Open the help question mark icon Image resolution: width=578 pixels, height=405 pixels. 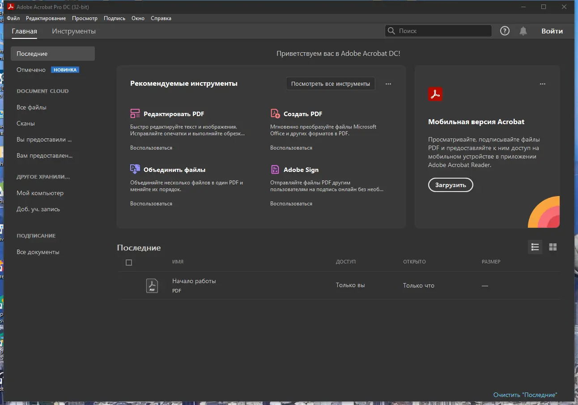tap(505, 31)
